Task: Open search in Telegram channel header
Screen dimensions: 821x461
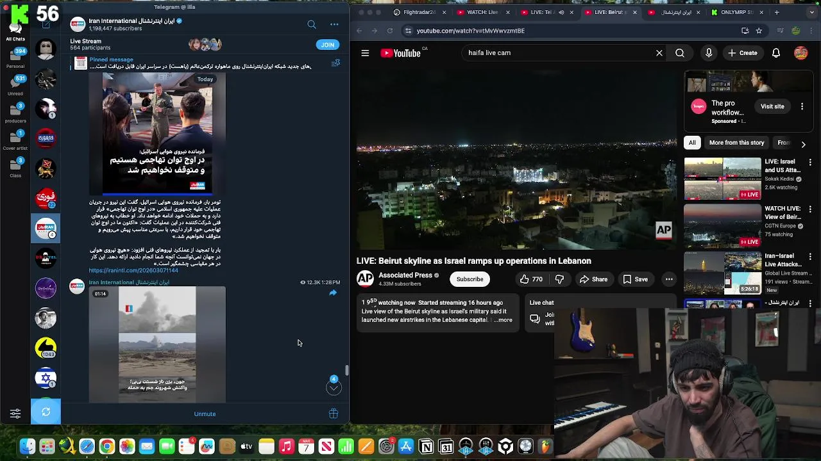Action: (x=312, y=24)
